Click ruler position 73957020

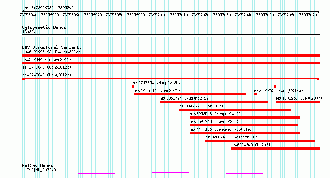pos(200,15)
